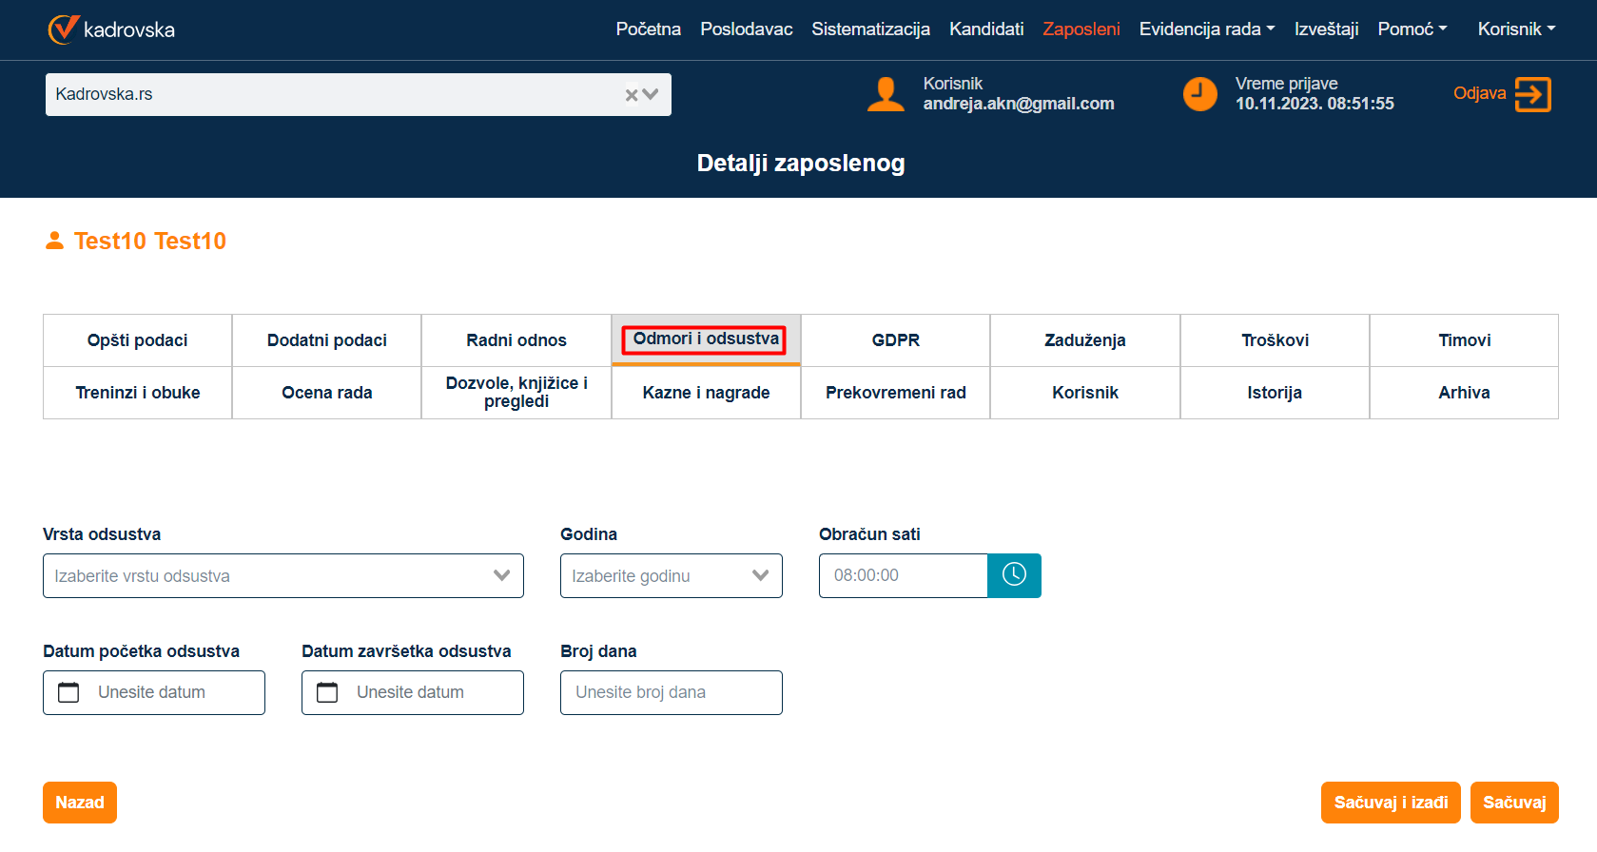Expand the Godina year dropdown
Image resolution: width=1597 pixels, height=852 pixels.
671,575
